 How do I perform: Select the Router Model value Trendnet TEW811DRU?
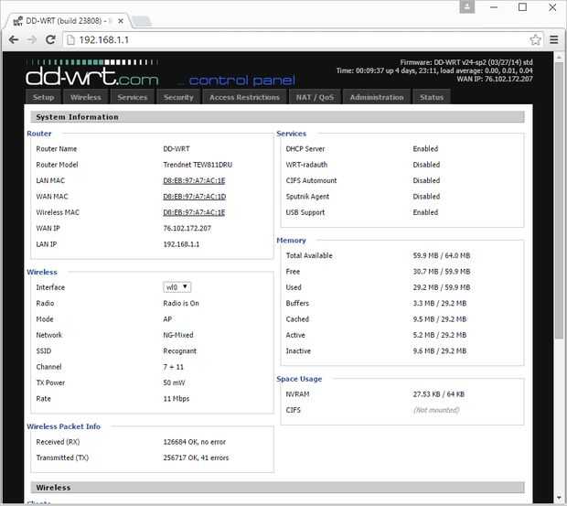pyautogui.click(x=198, y=165)
